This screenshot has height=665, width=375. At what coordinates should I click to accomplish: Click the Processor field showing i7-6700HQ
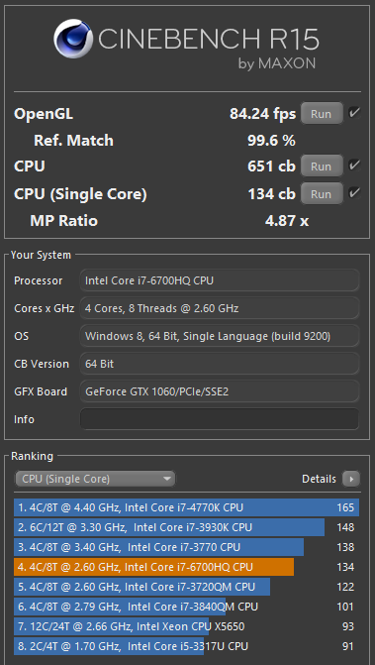[x=220, y=280]
